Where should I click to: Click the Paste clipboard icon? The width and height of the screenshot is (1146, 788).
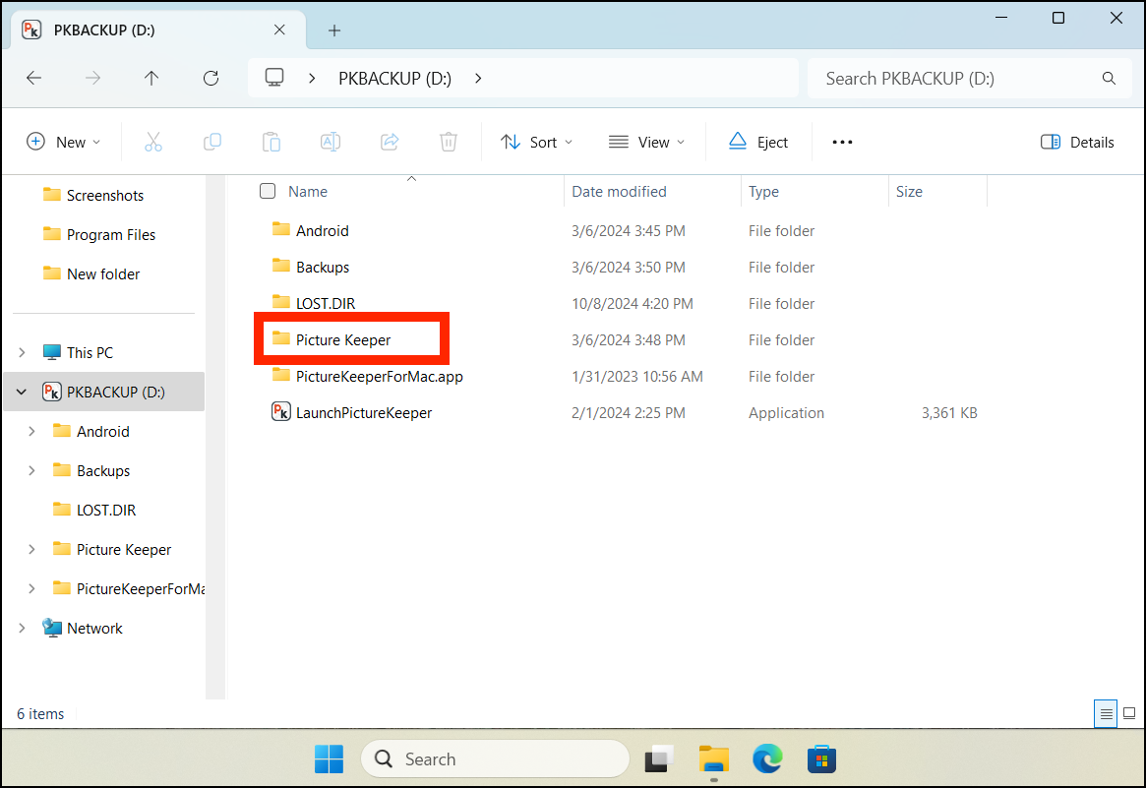pyautogui.click(x=271, y=142)
